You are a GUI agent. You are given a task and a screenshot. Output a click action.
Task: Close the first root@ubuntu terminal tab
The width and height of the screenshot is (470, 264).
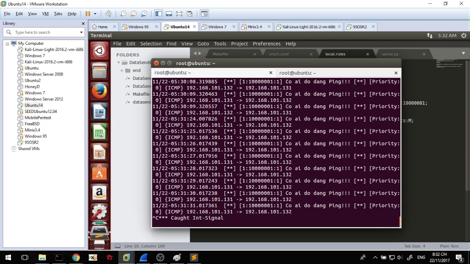pos(271,73)
